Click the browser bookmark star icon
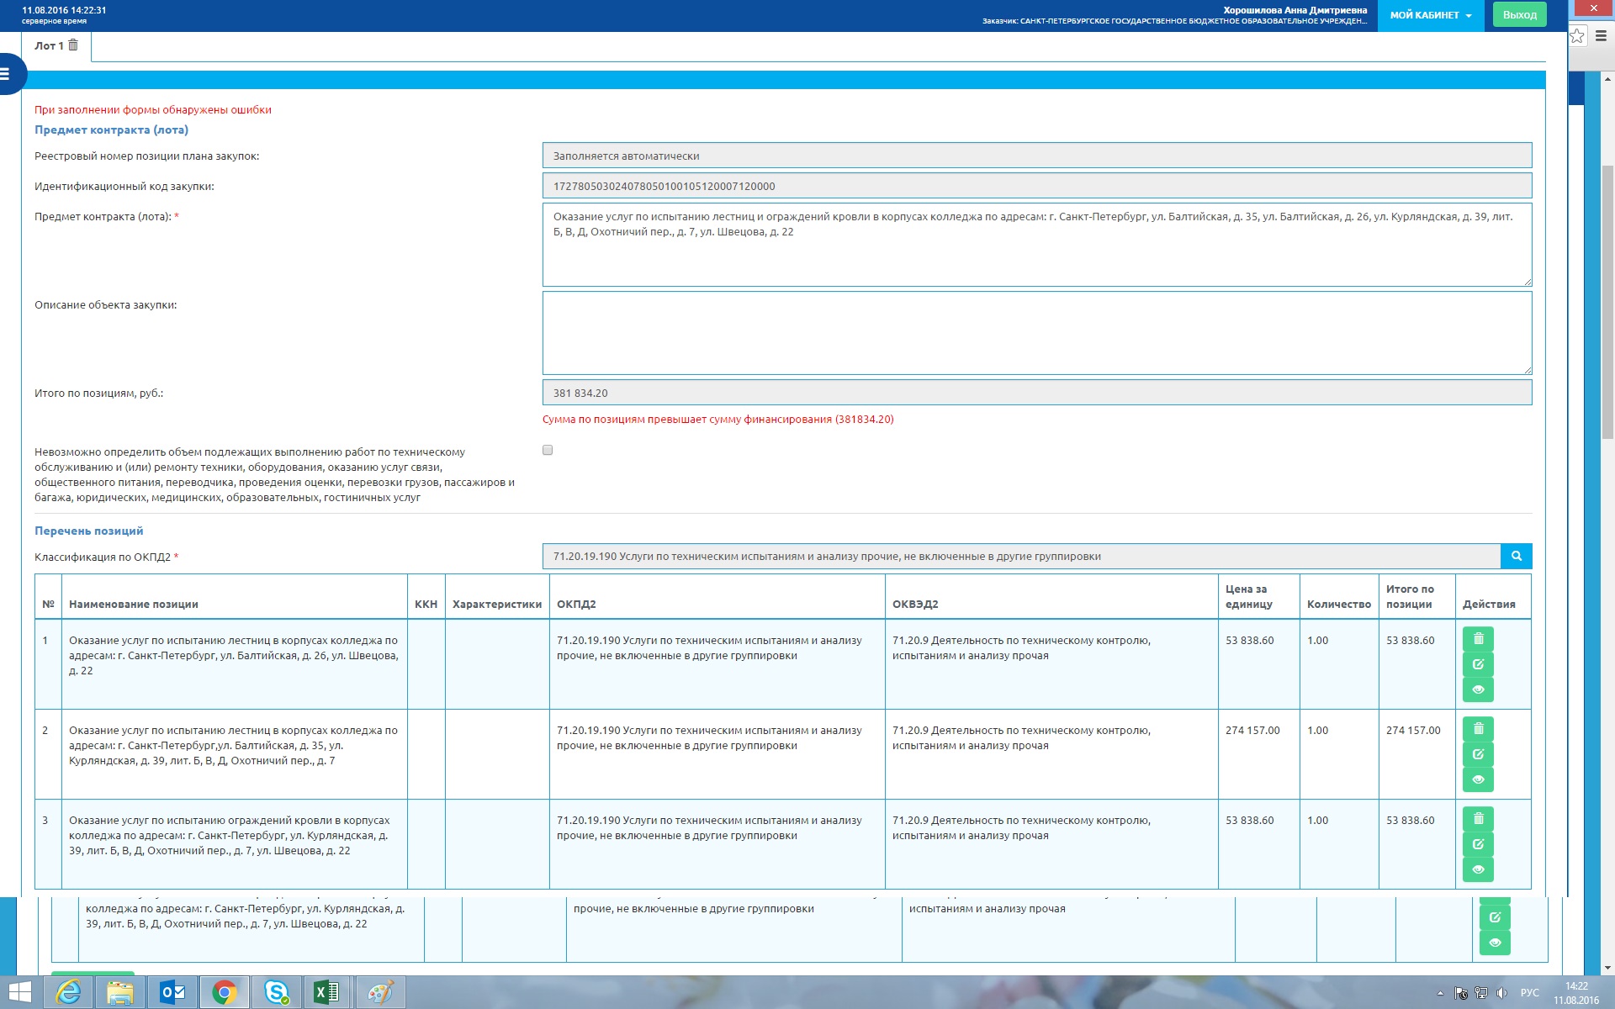The image size is (1615, 1009). click(x=1577, y=36)
